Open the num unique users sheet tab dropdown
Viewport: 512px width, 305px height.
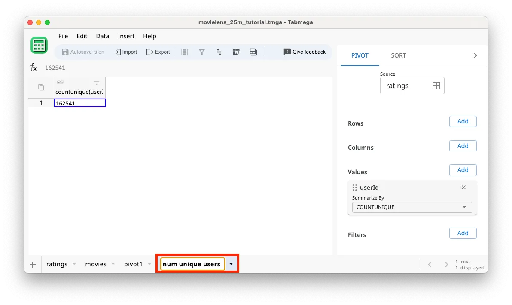pos(231,264)
